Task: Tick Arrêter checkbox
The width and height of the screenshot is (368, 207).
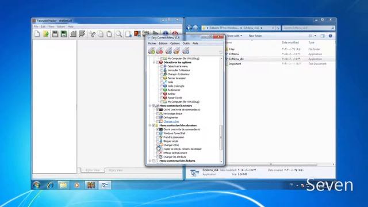Action: pos(162,94)
